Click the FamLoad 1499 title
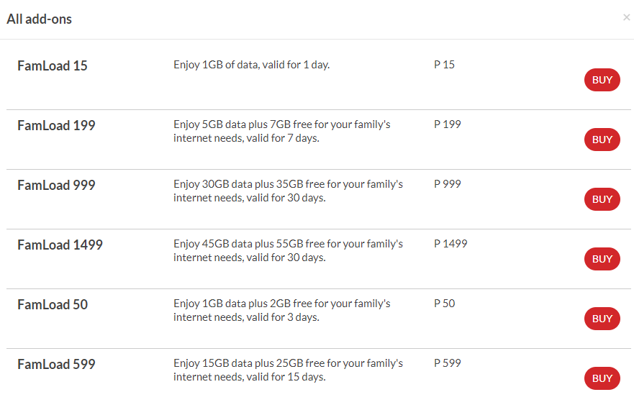This screenshot has width=634, height=410. 60,245
